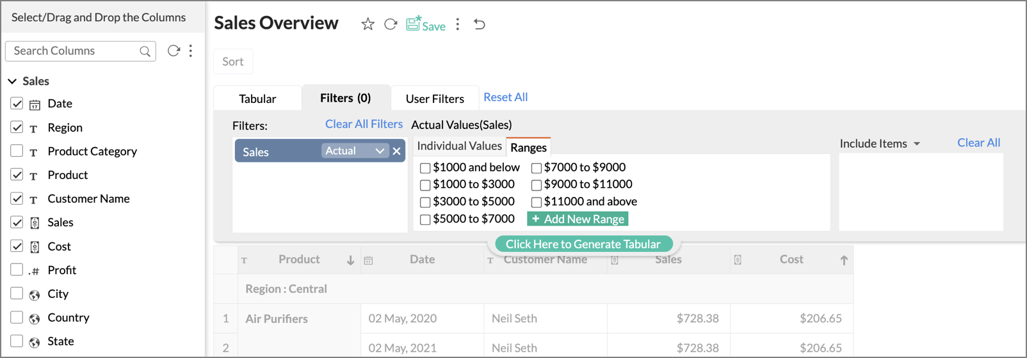Select the Individual Values tab
Screen dimensions: 1027x358
click(x=459, y=146)
